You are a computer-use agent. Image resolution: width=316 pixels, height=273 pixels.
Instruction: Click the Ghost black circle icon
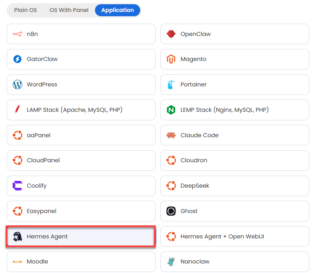pyautogui.click(x=171, y=211)
